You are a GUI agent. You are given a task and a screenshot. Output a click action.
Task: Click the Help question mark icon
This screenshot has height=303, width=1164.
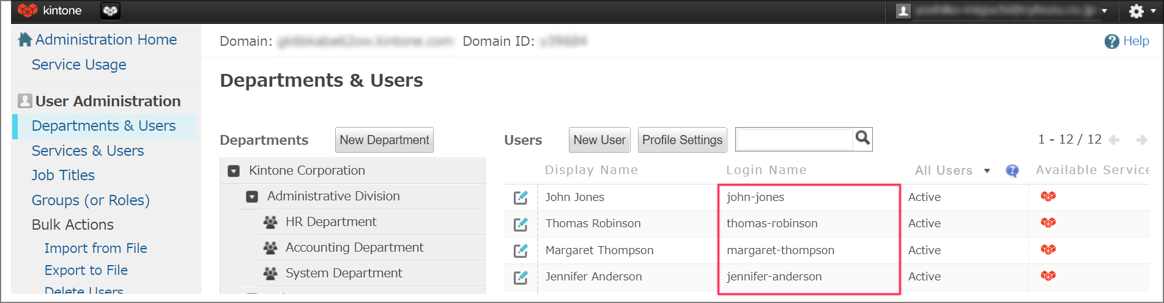pyautogui.click(x=1111, y=42)
